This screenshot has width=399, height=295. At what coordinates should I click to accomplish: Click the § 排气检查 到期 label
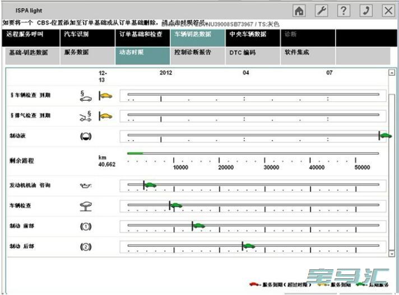pos(30,116)
